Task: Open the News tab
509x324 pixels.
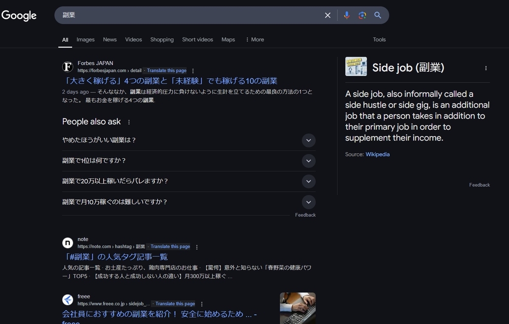Action: [x=110, y=39]
